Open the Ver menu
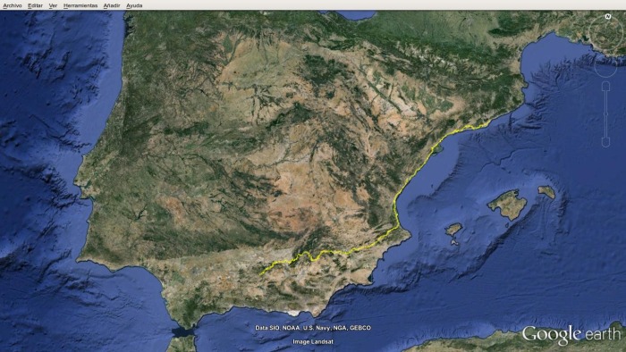Viewport: 626px width, 352px height. pyautogui.click(x=53, y=5)
